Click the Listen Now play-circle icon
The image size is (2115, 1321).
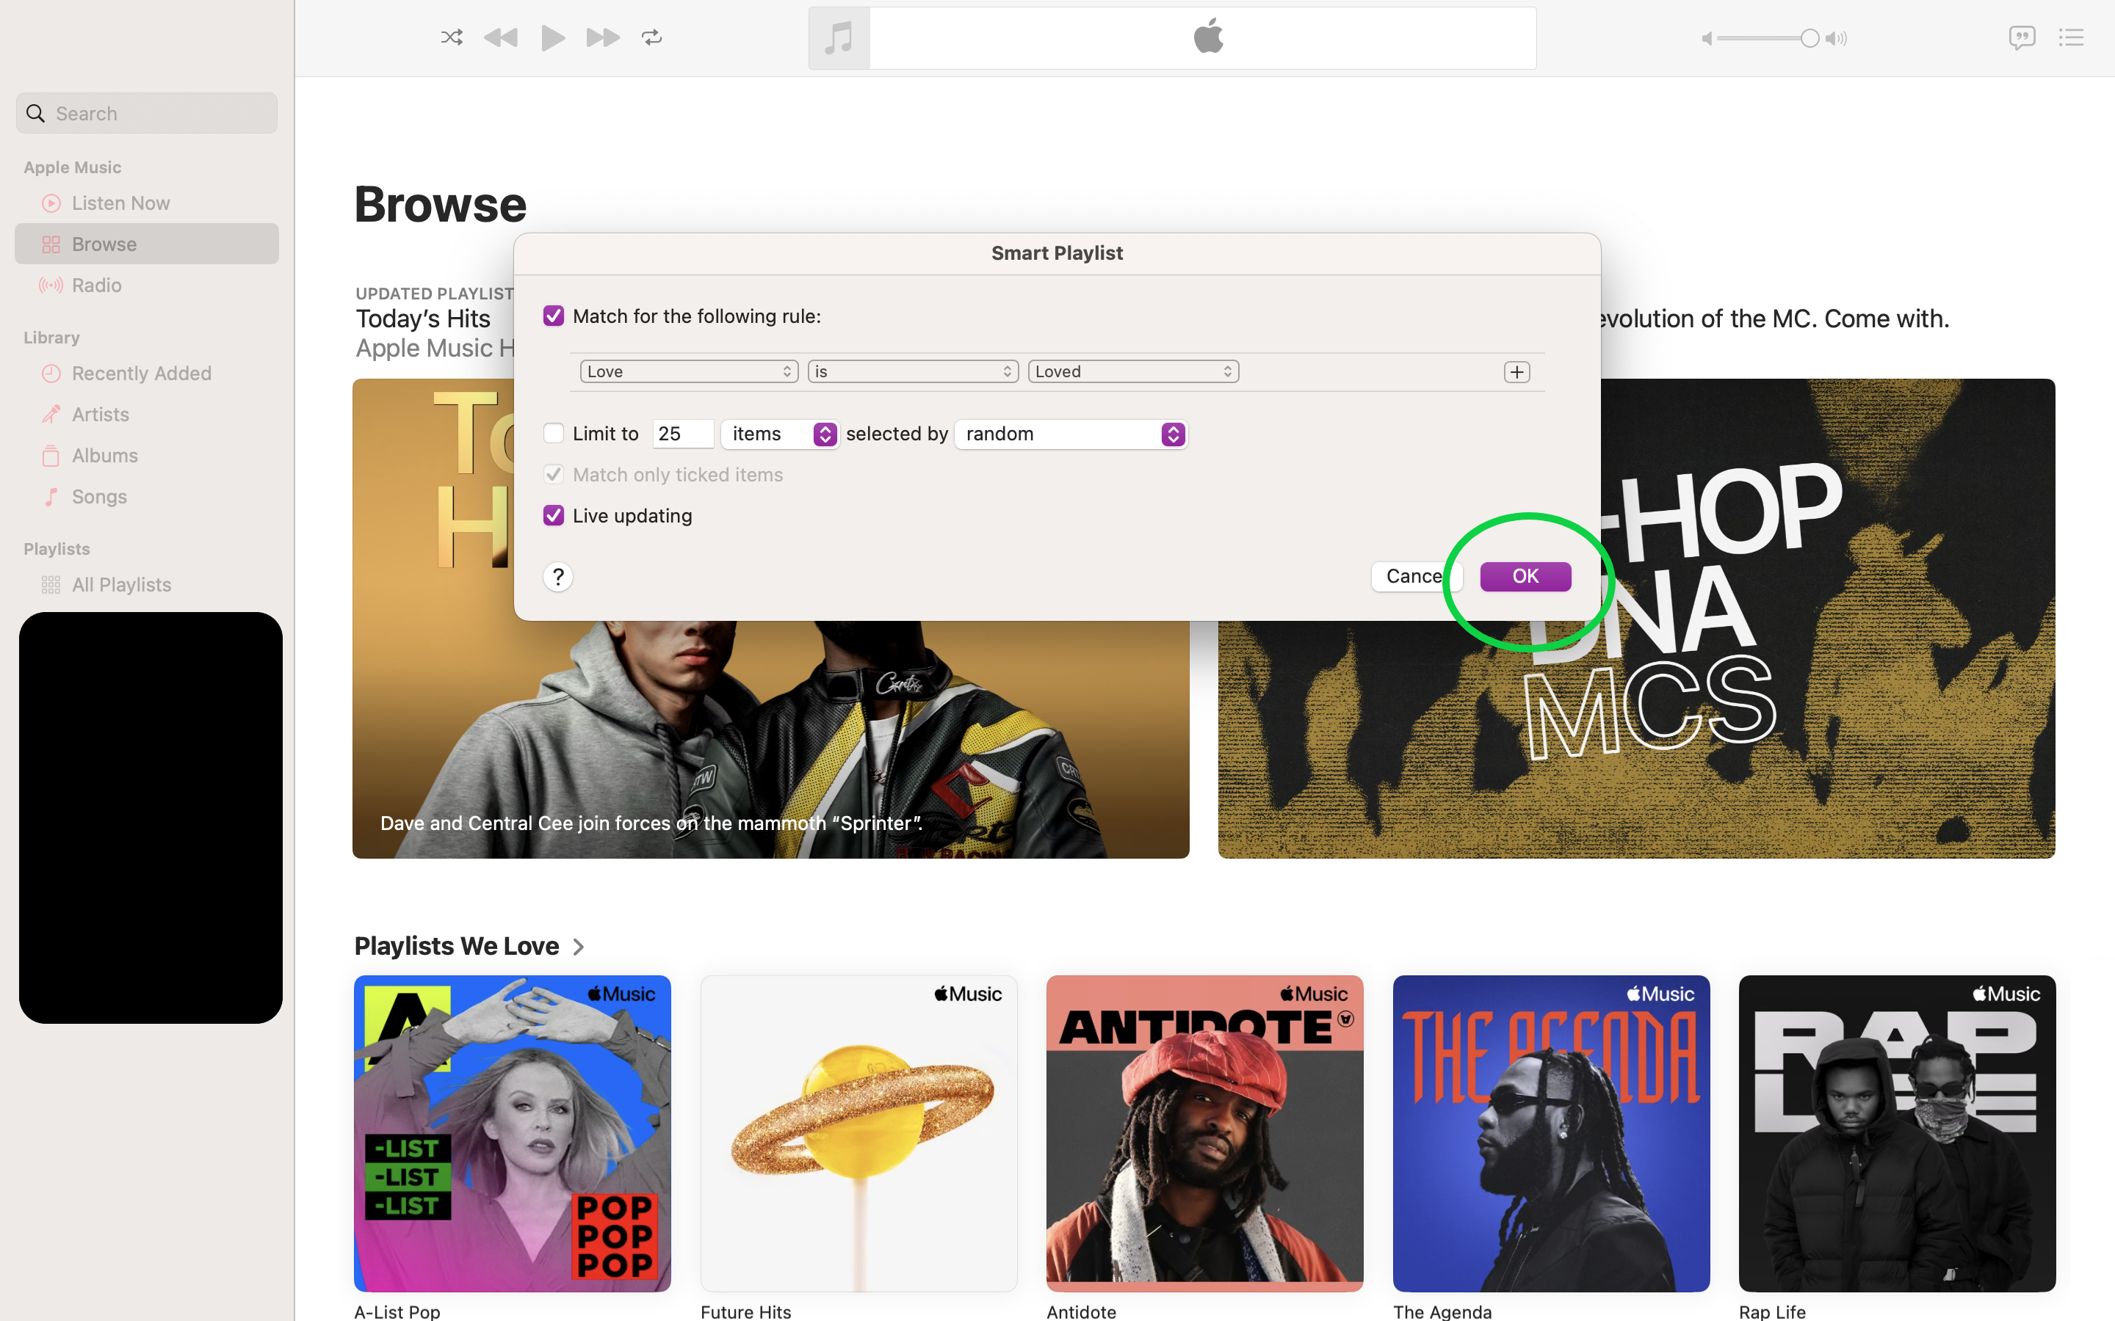pyautogui.click(x=51, y=203)
